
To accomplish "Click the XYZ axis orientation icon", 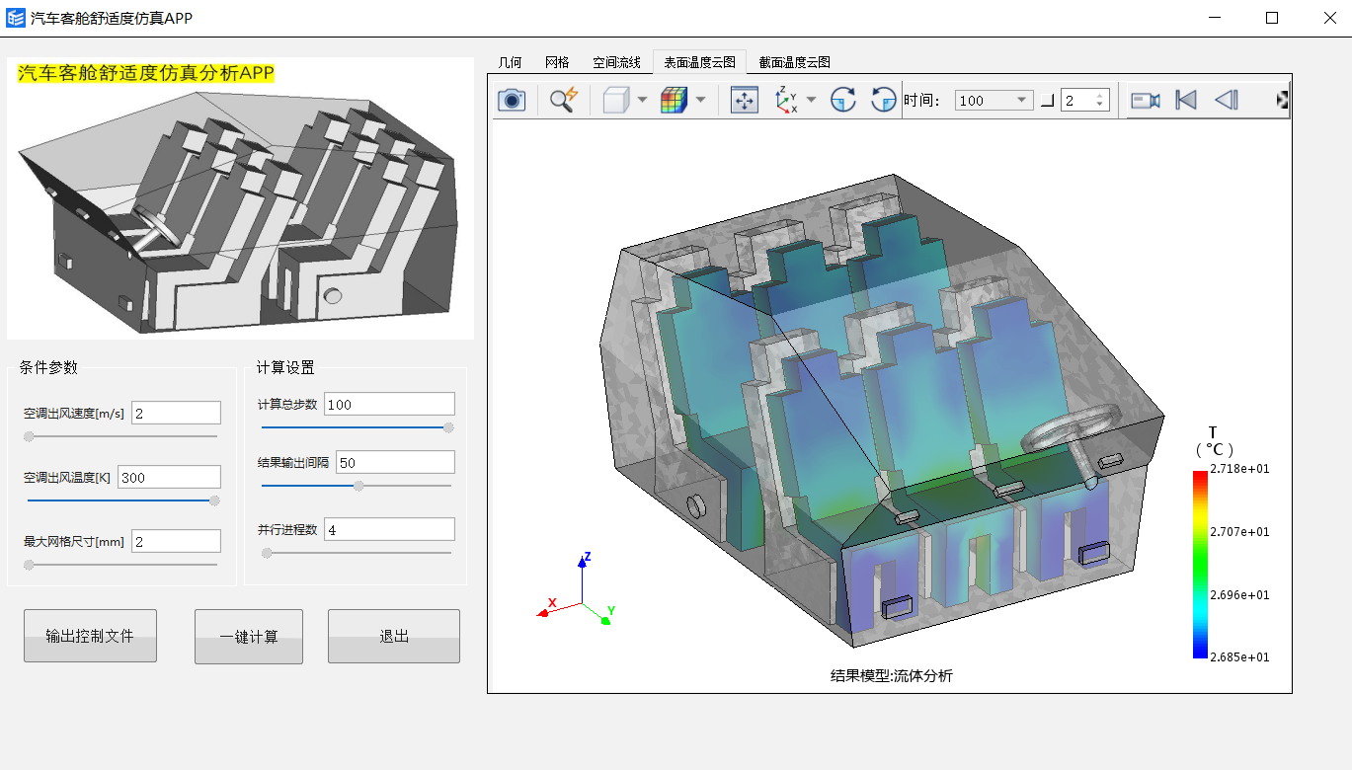I will pos(786,100).
